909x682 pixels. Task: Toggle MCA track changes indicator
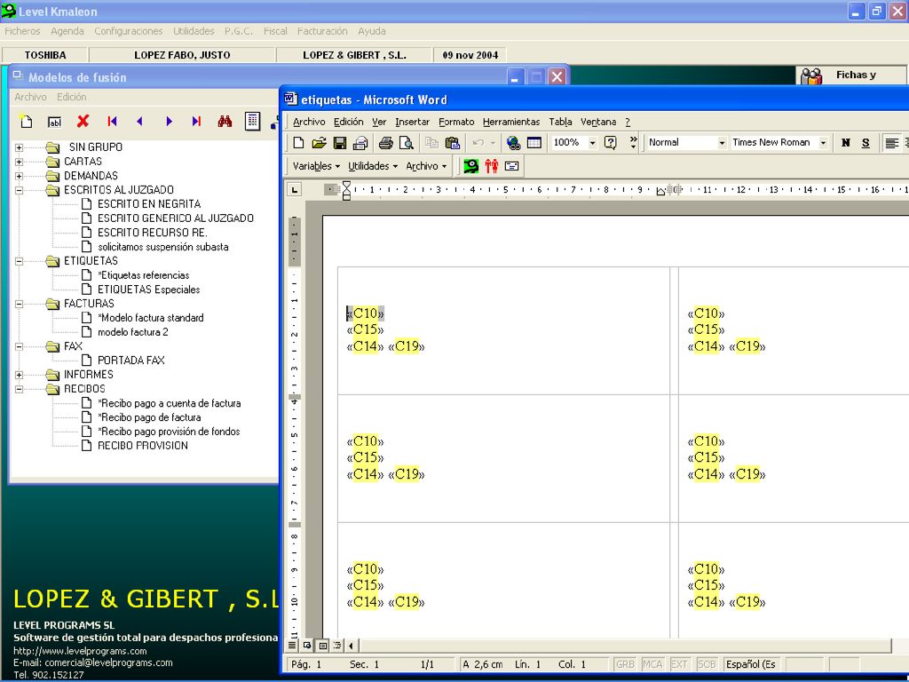pos(652,664)
